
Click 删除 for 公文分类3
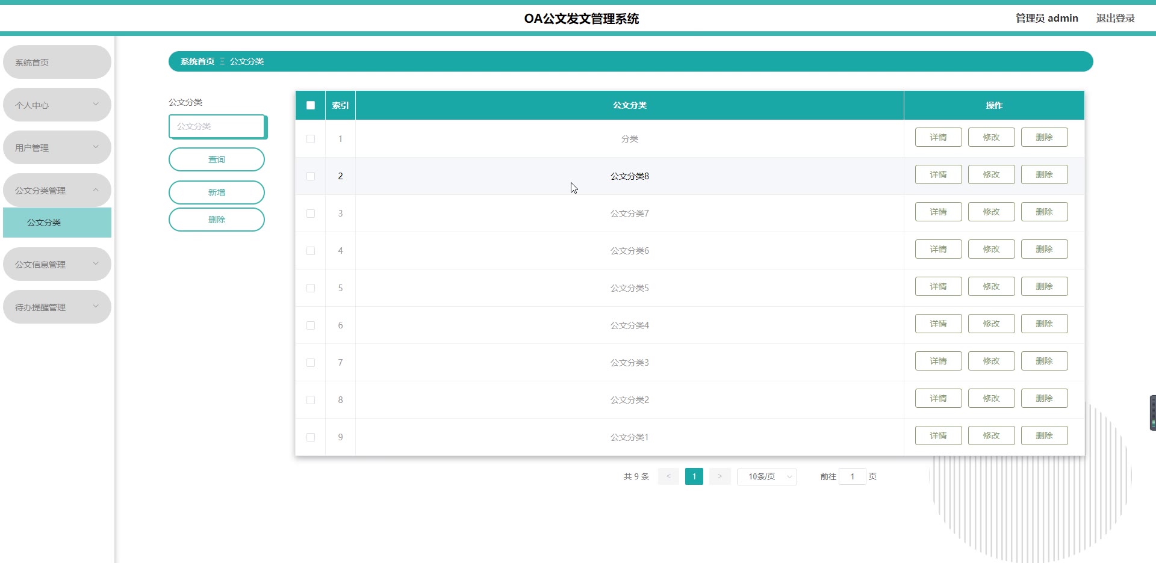click(x=1045, y=361)
